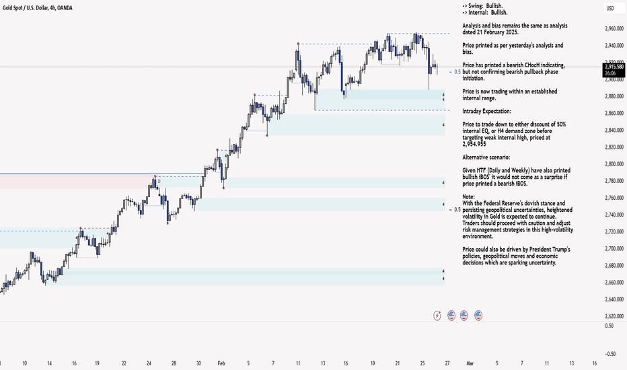
Task: Click the 0.50 value on the indicator pane scale
Action: (x=610, y=326)
